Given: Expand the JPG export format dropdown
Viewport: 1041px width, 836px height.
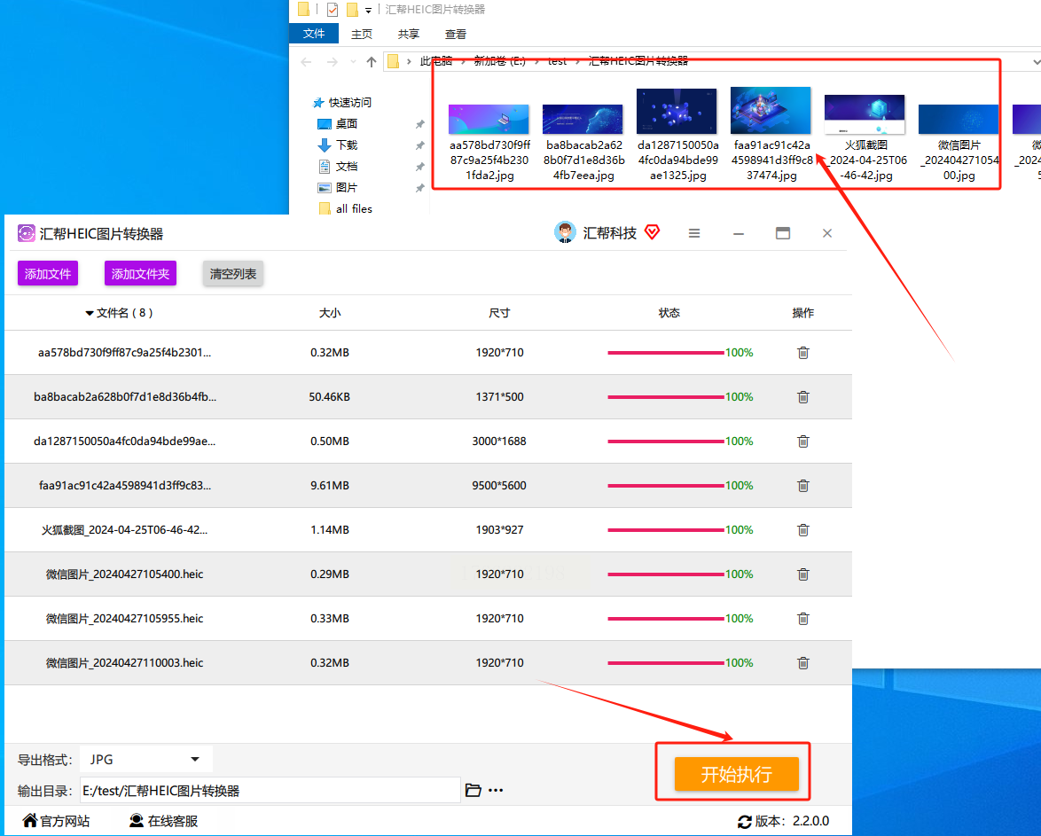Looking at the screenshot, I should pos(194,760).
